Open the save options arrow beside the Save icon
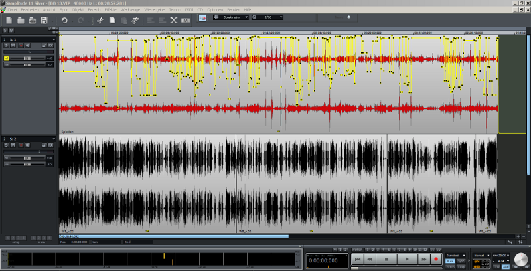This screenshot has width=531, height=271. point(52,21)
